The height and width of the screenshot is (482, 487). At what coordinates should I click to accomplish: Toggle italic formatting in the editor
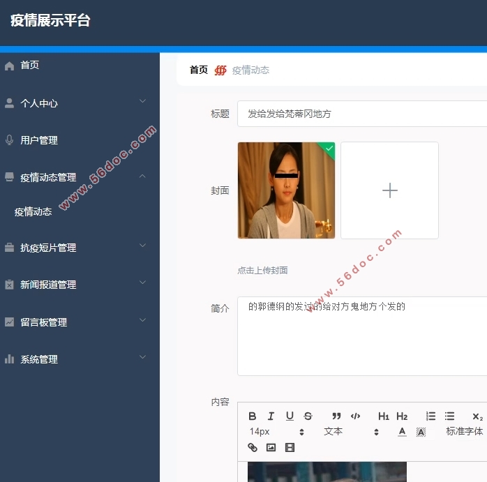click(x=271, y=416)
